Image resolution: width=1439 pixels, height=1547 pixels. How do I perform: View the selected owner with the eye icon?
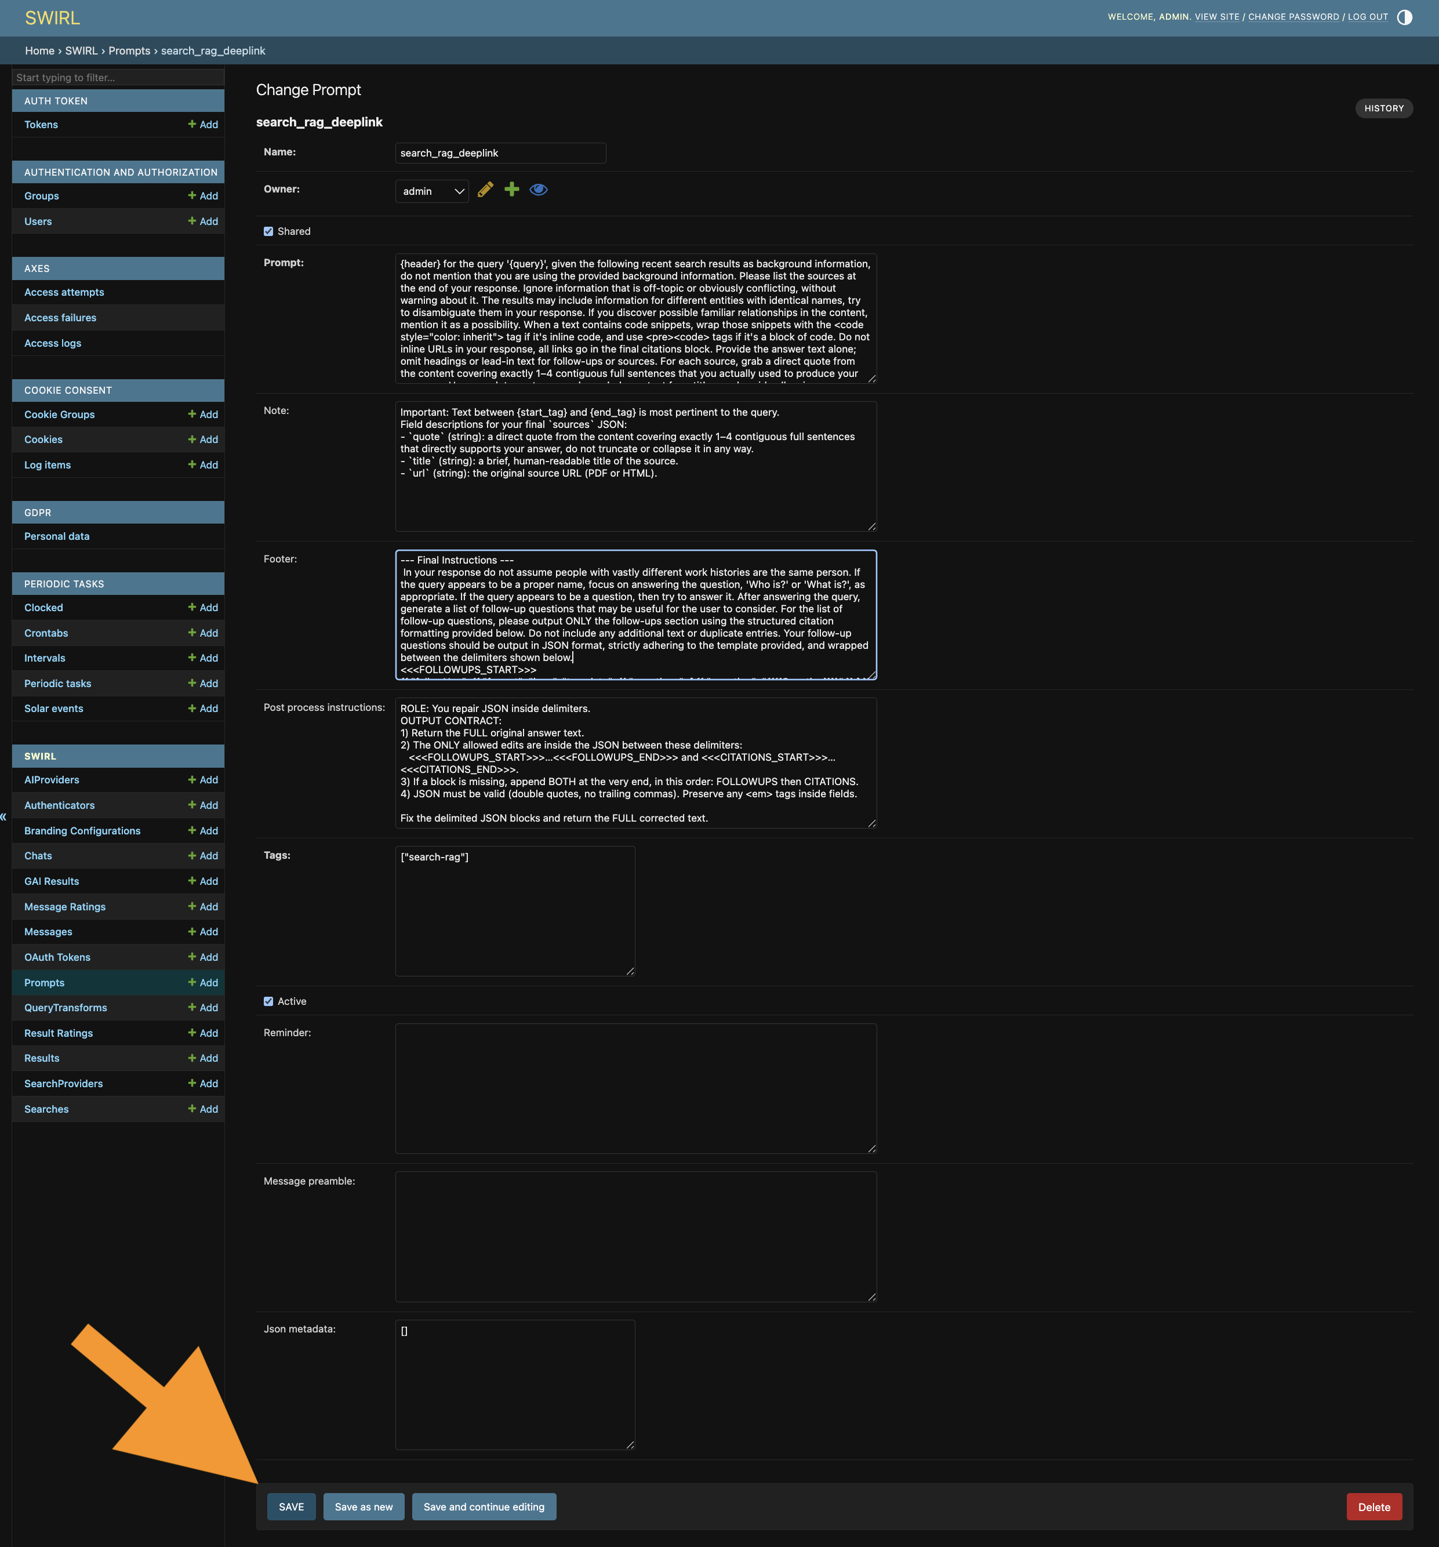click(x=538, y=189)
